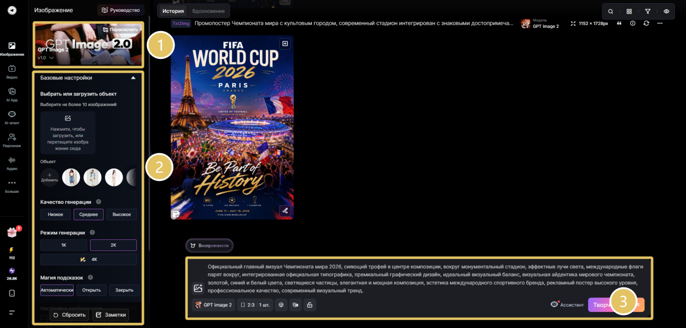Viewport: 686px width, 328px height.
Task: Open the GPT image 2 model selector in prompt bar
Action: pyautogui.click(x=214, y=305)
